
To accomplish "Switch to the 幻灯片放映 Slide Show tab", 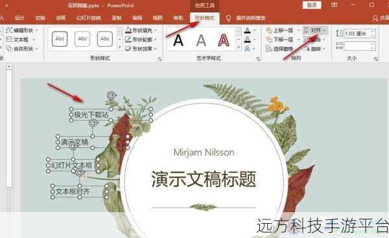I will coord(89,18).
